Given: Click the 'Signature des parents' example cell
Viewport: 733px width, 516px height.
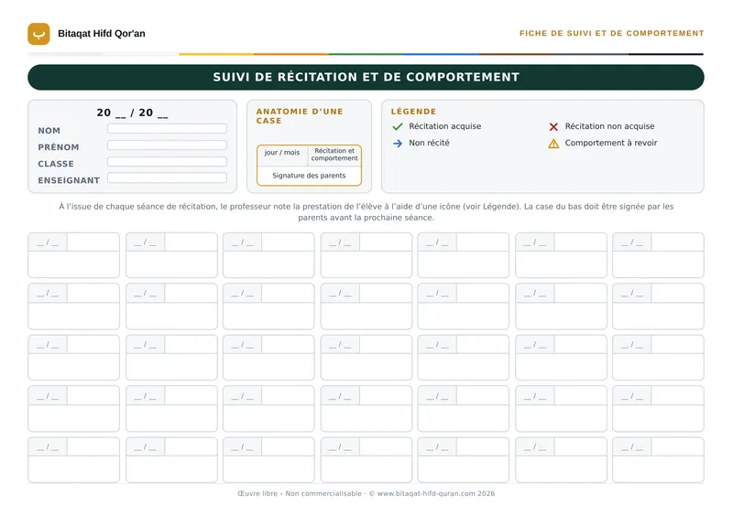Looking at the screenshot, I should (309, 176).
